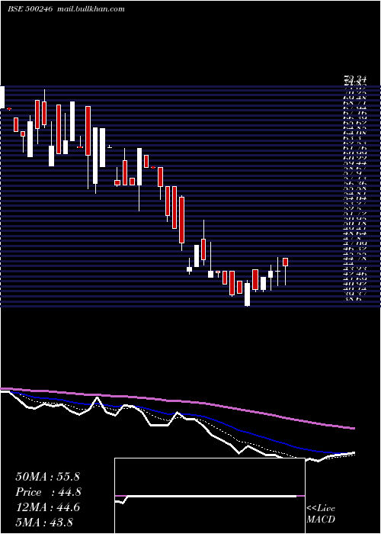Click the '12MA : 44.6' readout
Image resolution: width=381 pixels, height=534 pixels.
pyautogui.click(x=47, y=507)
